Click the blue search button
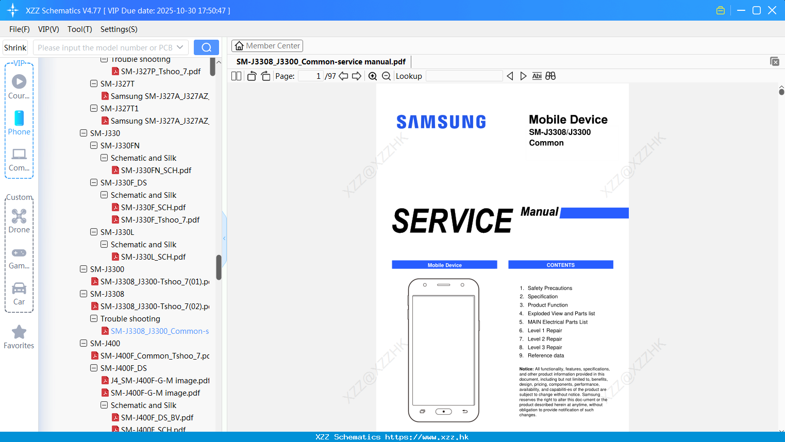Image resolution: width=785 pixels, height=442 pixels. pos(206,47)
